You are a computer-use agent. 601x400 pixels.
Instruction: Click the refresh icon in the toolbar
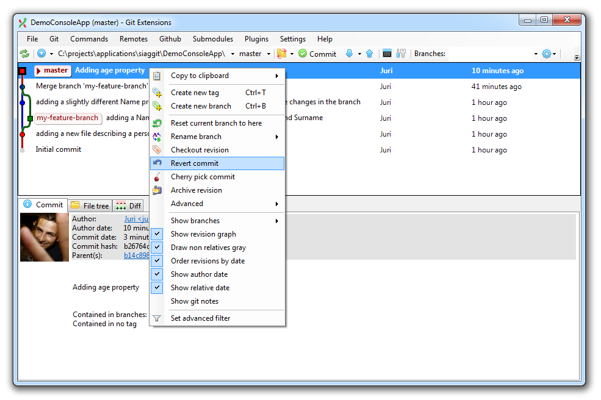point(24,54)
